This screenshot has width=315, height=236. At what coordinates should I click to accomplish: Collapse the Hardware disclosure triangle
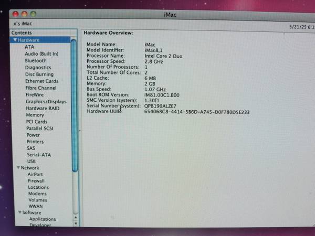tap(16, 40)
